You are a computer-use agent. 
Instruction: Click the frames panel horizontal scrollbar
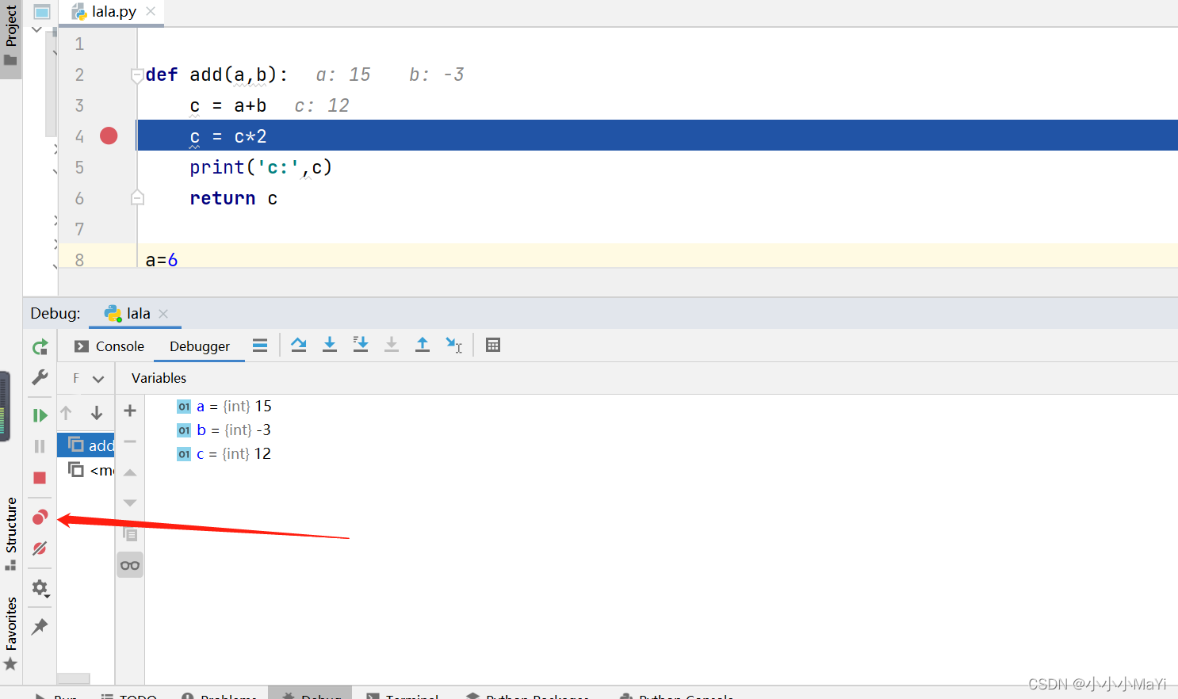pyautogui.click(x=74, y=679)
